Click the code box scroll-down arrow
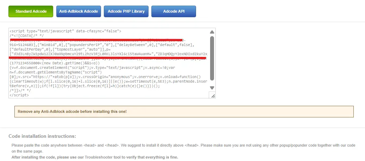Image resolution: width=365 pixels, height=161 pixels. [212, 88]
